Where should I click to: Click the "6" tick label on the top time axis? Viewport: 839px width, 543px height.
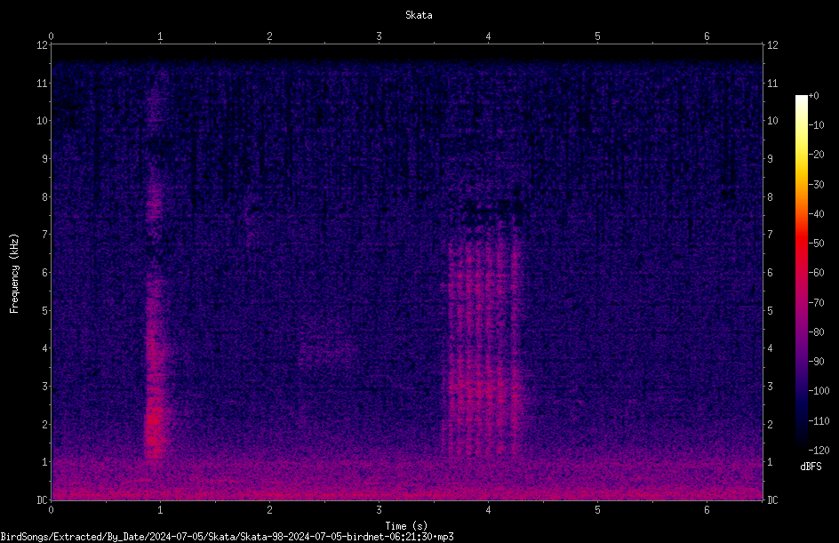[707, 36]
